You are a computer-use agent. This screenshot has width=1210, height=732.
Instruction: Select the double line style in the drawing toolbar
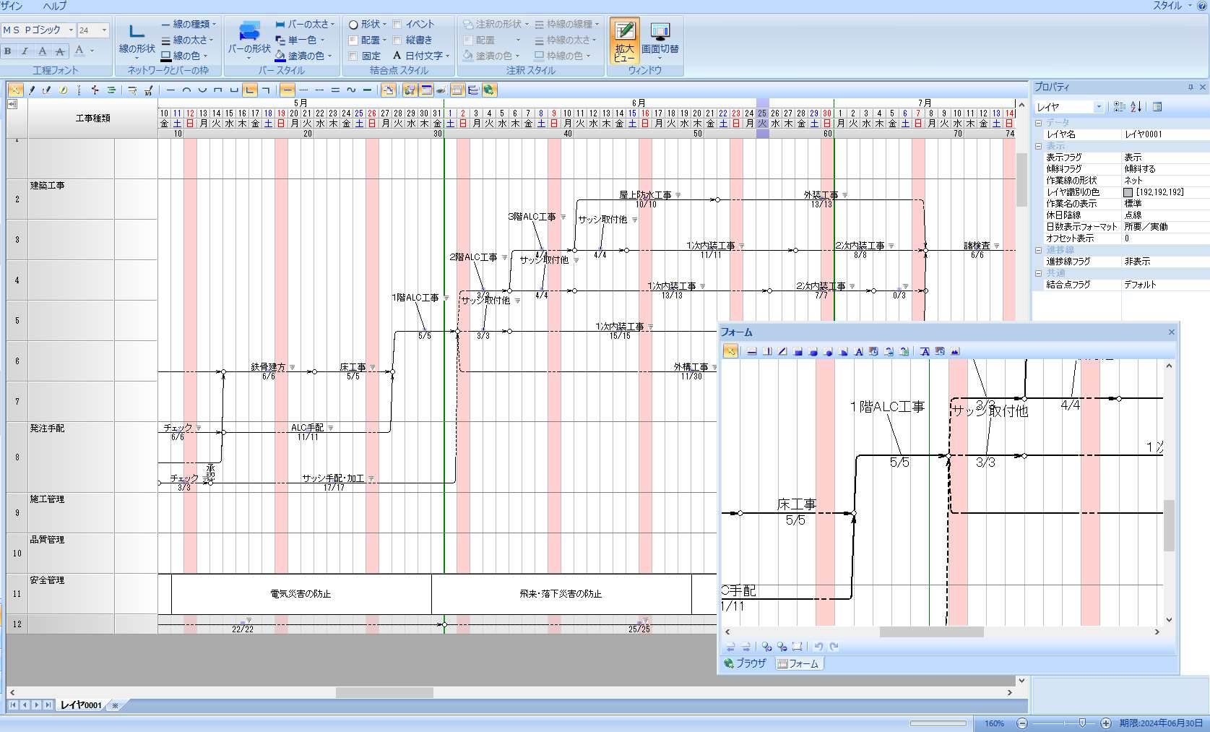click(335, 90)
